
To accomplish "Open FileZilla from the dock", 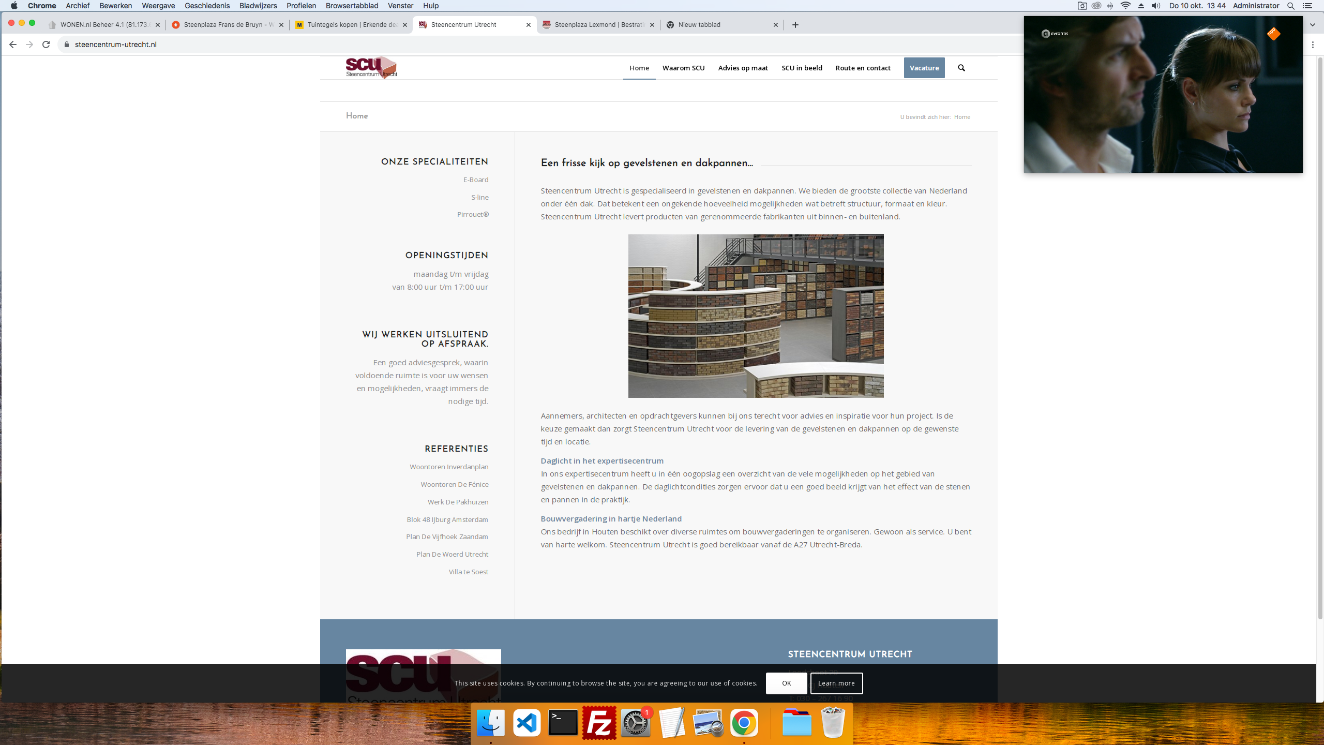I will (599, 723).
